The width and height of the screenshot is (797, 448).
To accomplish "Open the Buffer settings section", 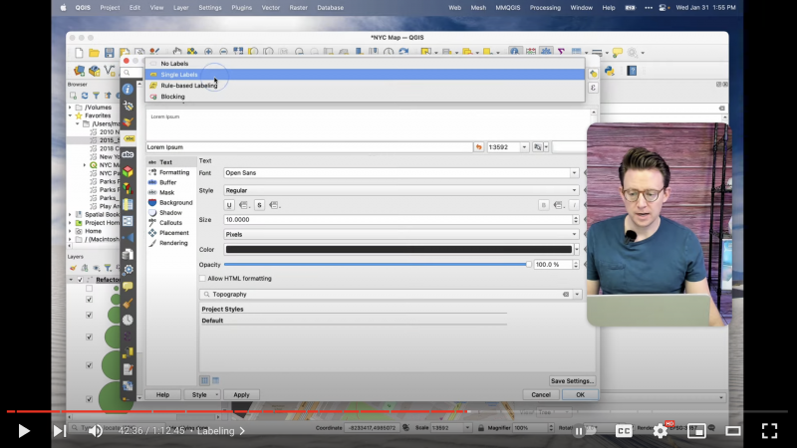I will [167, 182].
